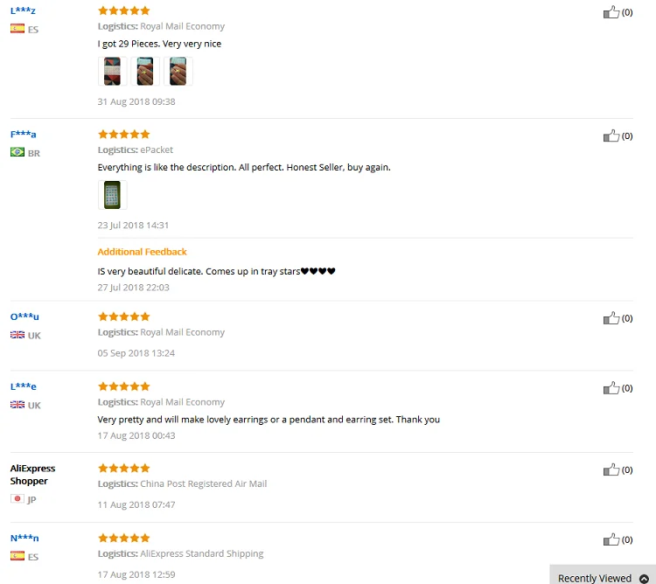
Task: Open reviewer profile N***n
Action: click(24, 539)
